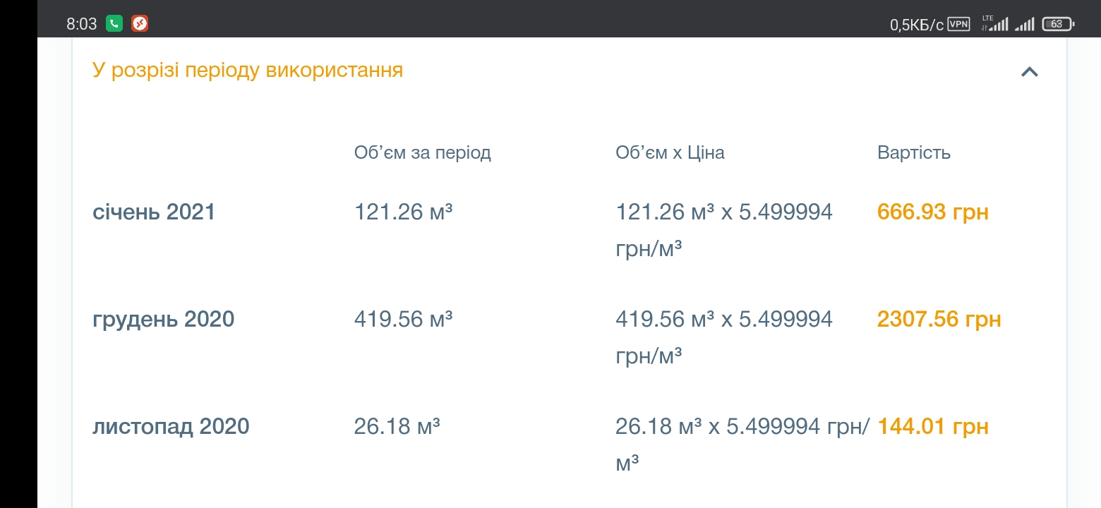Screen dimensions: 1101x508
Task: Tap the red notification app icon in status bar
Action: coord(140,24)
